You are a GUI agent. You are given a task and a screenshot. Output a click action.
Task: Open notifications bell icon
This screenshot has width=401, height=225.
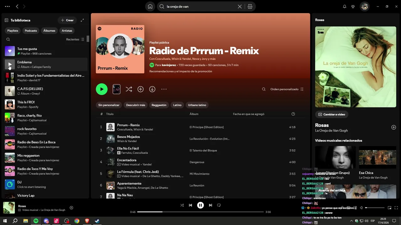pyautogui.click(x=345, y=7)
